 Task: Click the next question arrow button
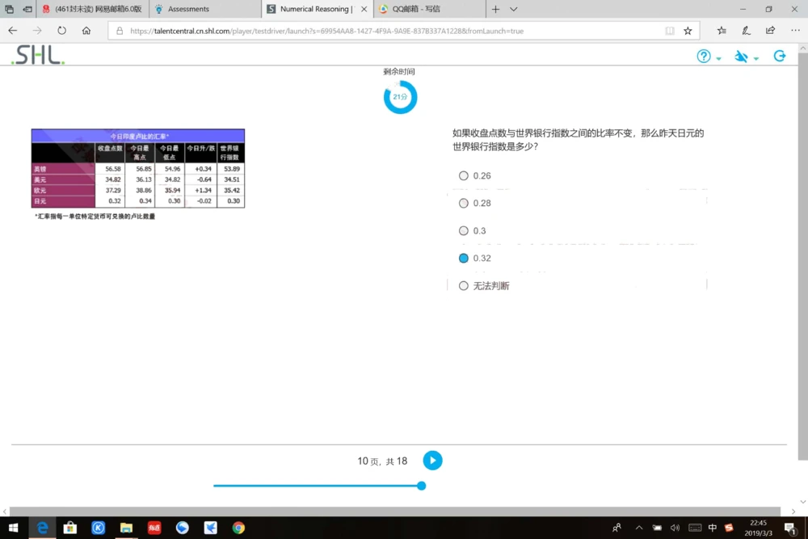coord(432,461)
